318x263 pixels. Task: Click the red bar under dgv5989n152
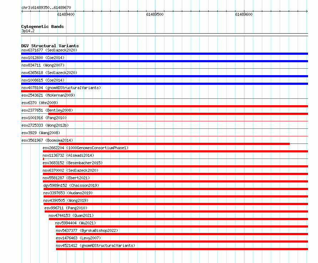176,189
